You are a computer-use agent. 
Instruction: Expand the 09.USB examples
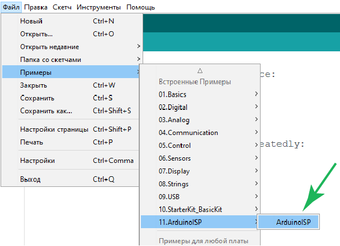coord(200,196)
